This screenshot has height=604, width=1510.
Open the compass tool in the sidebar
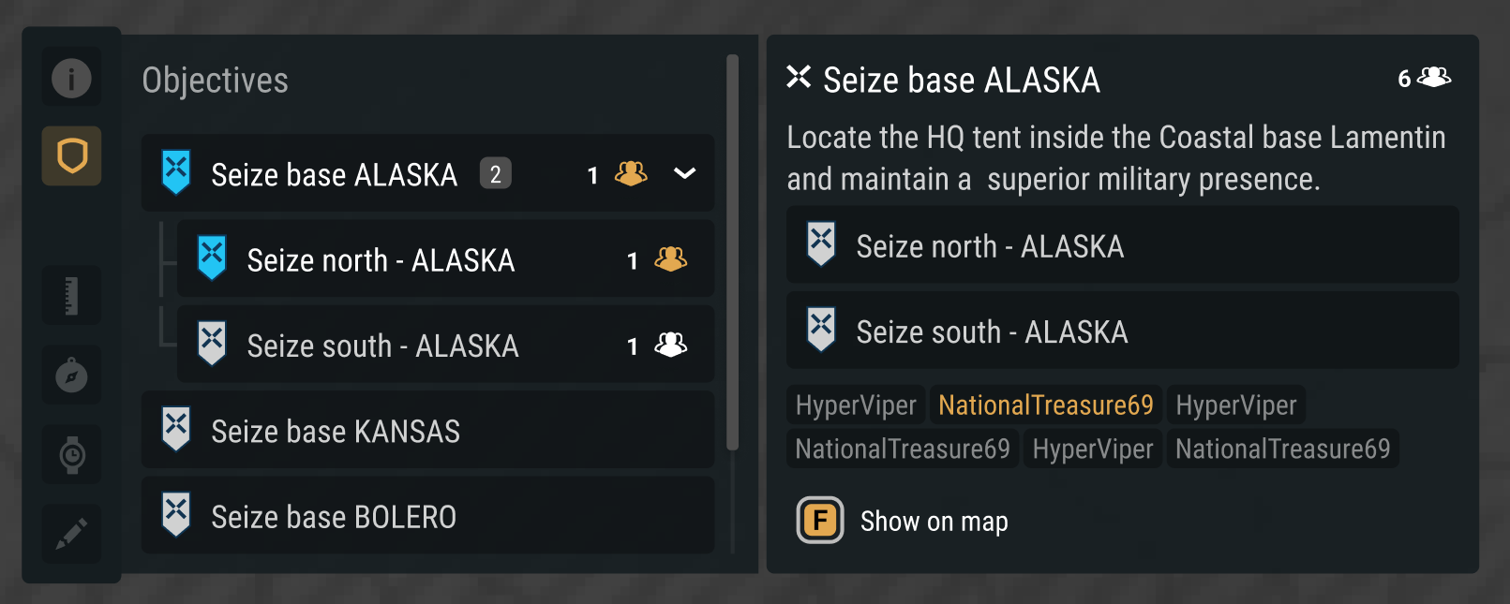point(71,376)
